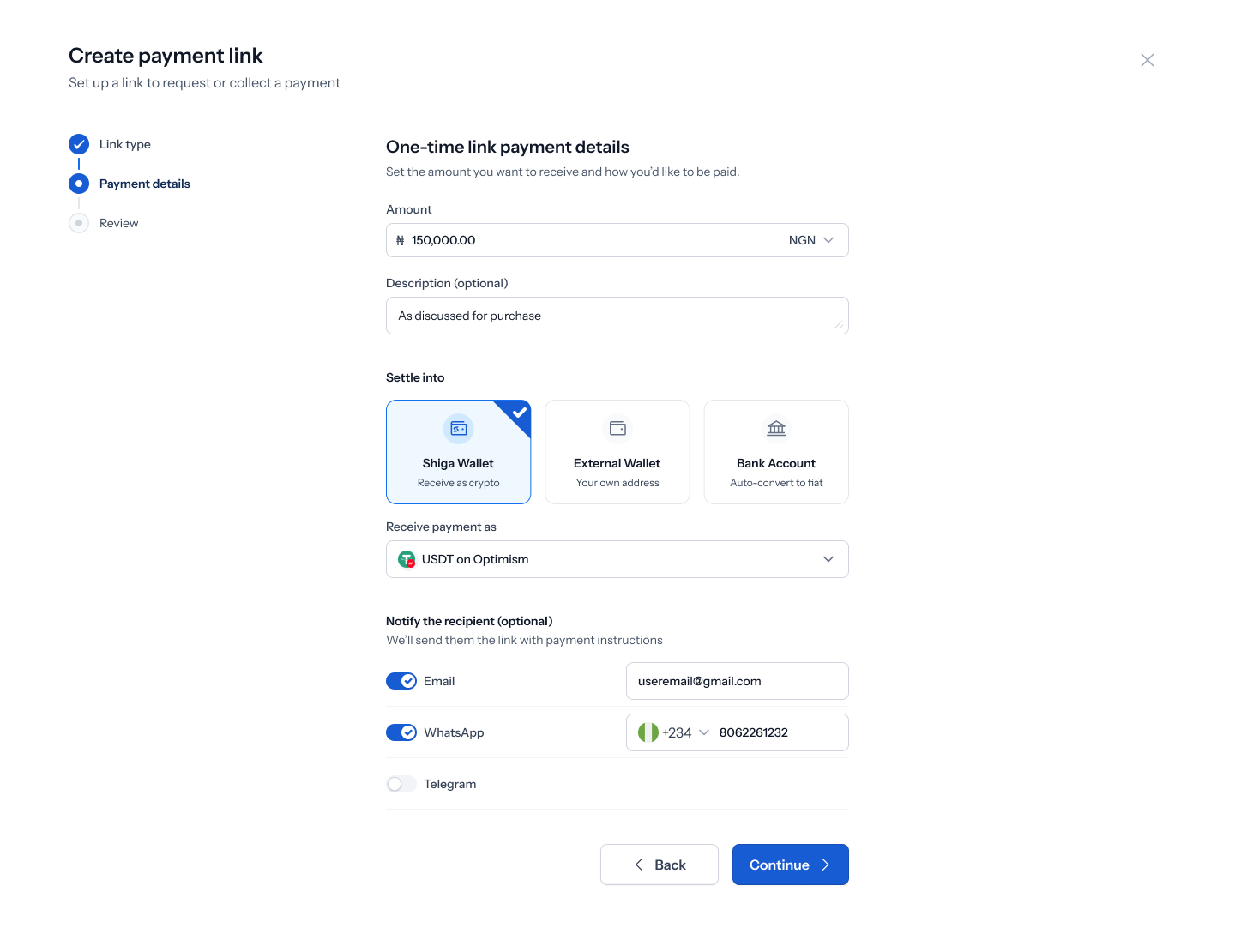Enable the Telegram notification toggle
1235x940 pixels.
(x=401, y=784)
